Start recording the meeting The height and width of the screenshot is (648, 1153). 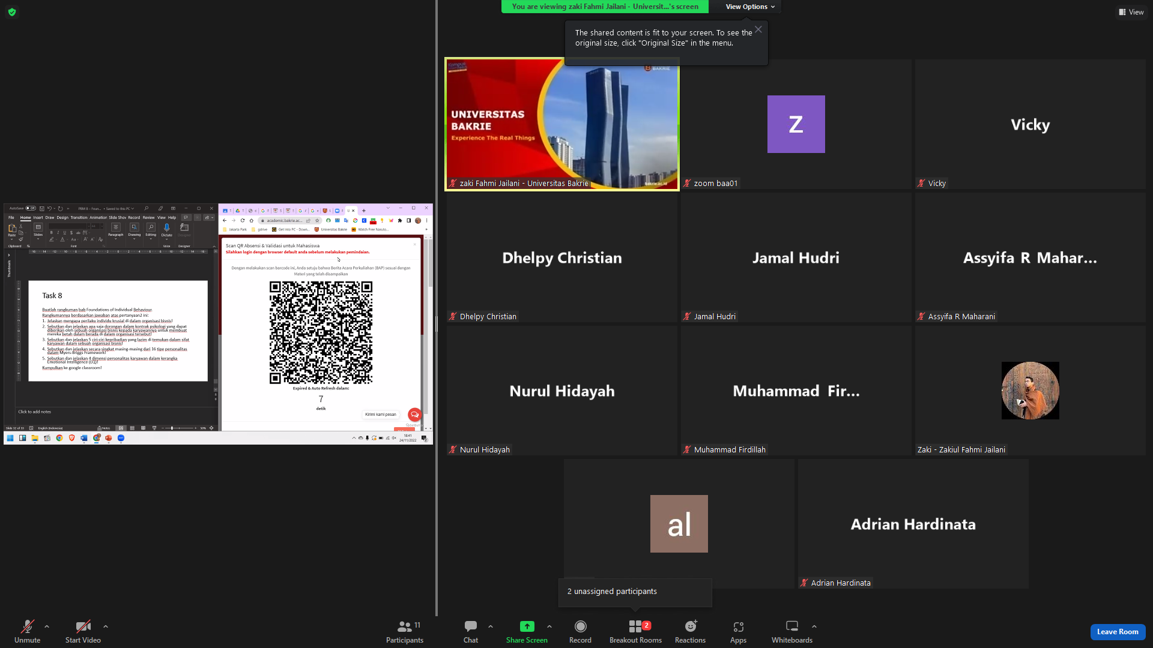pyautogui.click(x=580, y=632)
